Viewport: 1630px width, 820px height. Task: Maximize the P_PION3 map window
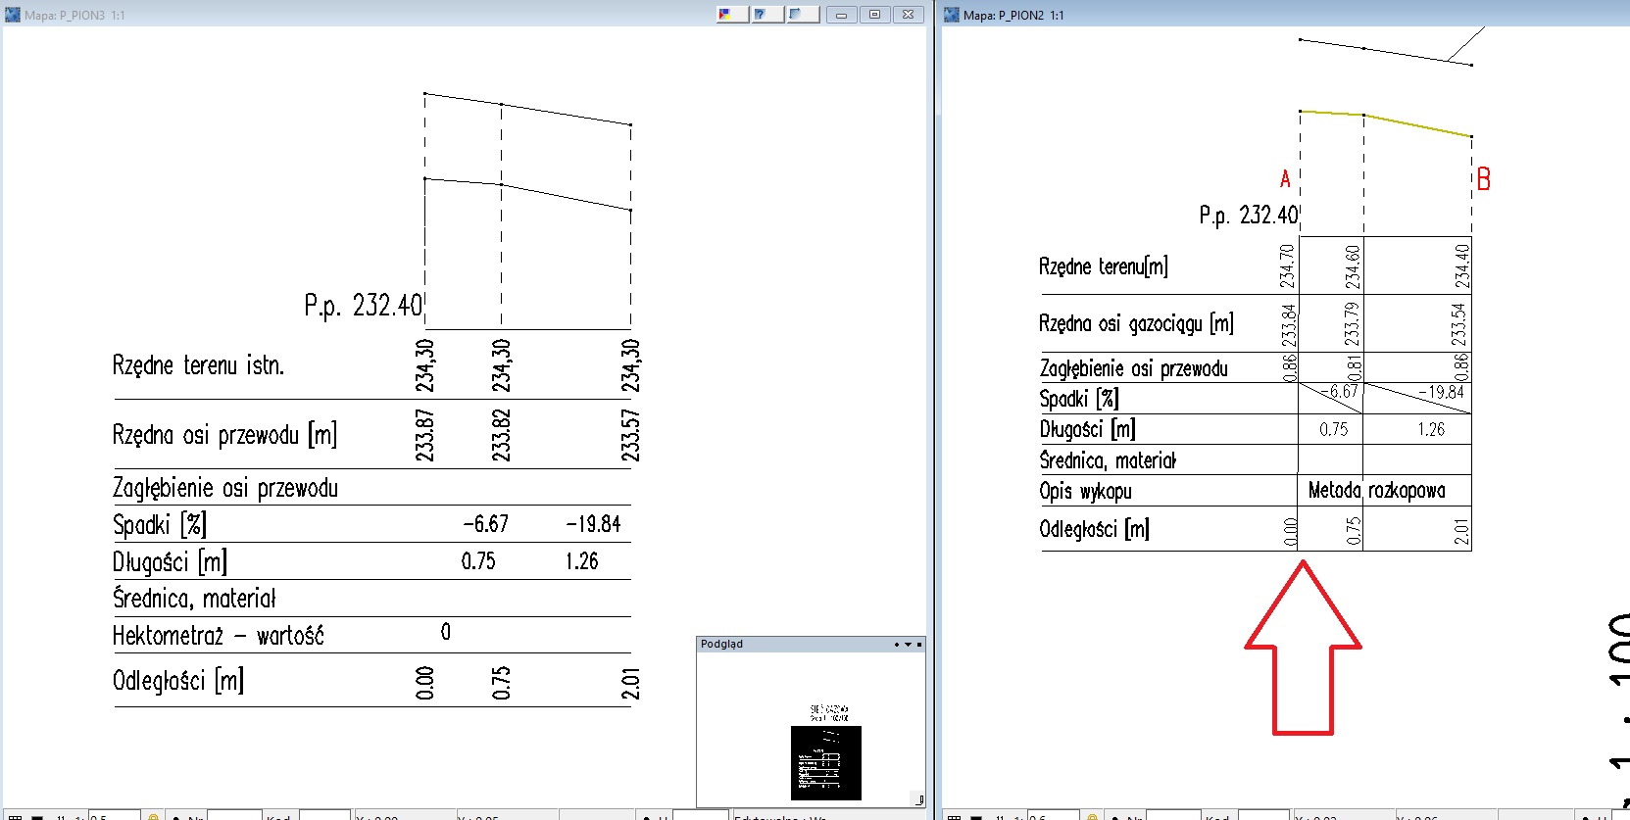(x=874, y=14)
